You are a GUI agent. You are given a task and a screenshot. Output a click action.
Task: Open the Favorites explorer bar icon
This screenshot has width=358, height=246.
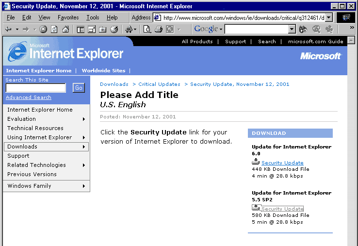pos(92,30)
